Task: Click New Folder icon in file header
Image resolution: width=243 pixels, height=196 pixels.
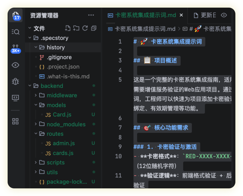Action: pos(76,28)
